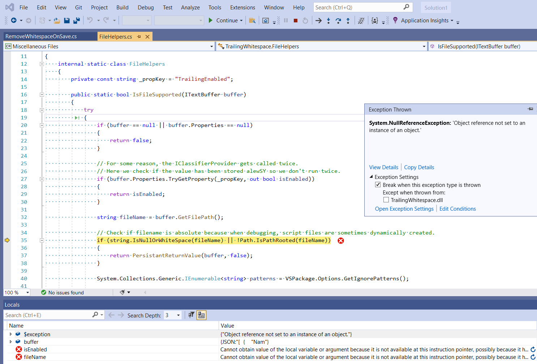Click the Locals Value column header

click(378, 326)
